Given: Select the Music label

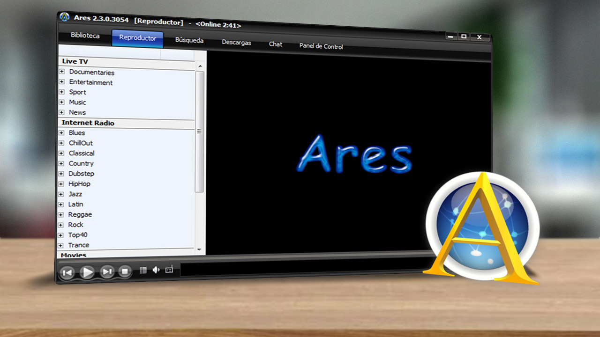Looking at the screenshot, I should pos(78,102).
